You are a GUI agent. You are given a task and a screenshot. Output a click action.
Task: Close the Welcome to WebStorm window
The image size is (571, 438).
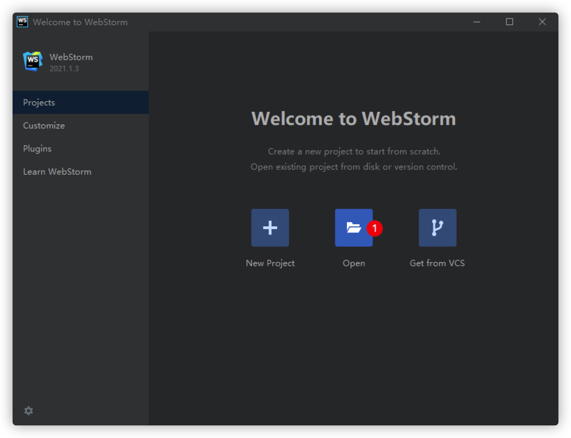coord(542,22)
